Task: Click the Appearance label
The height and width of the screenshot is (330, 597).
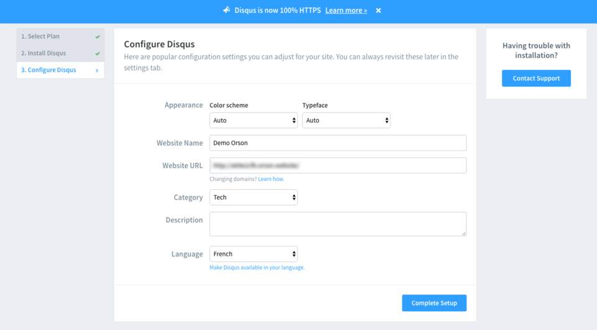Action: pos(183,105)
